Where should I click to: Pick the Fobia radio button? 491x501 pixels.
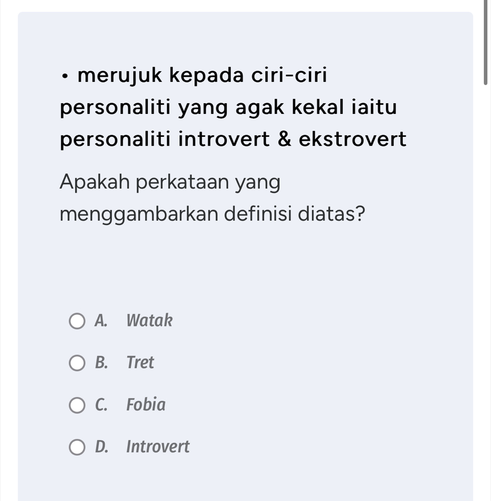pyautogui.click(x=78, y=405)
